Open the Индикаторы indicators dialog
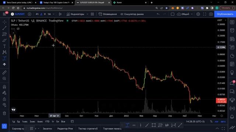The image size is (236, 132). (75, 14)
